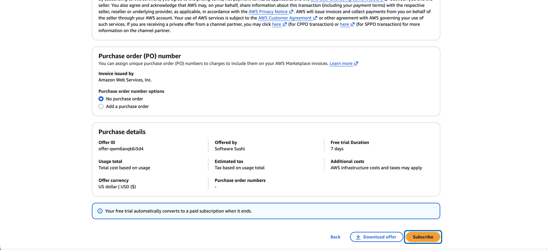The height and width of the screenshot is (250, 547).
Task: Click the 'Purchase order numbers' label
Action: (240, 180)
